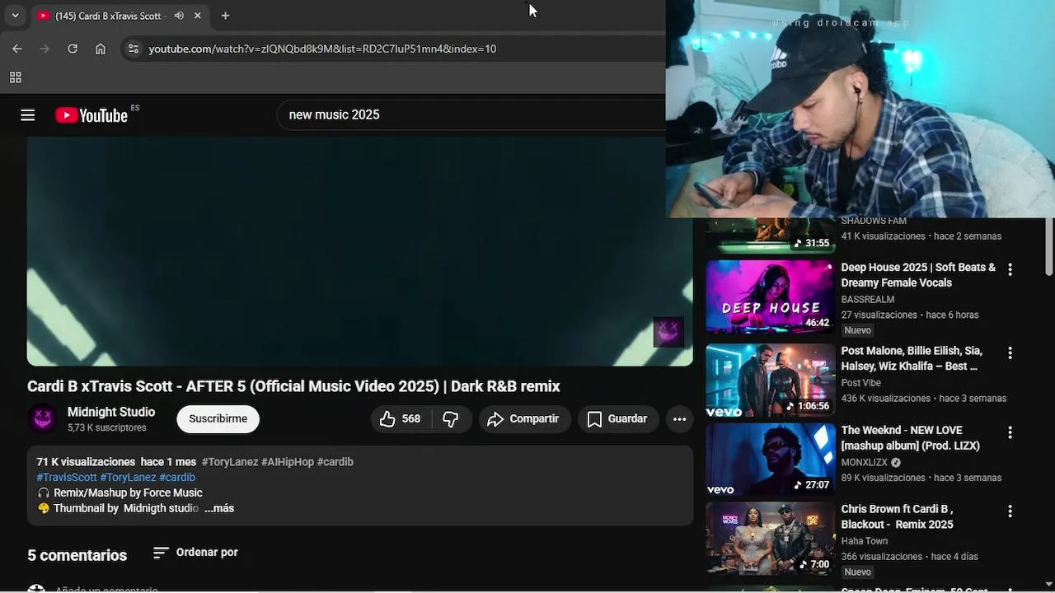The width and height of the screenshot is (1055, 593).
Task: Click the channel watermark on the video player
Action: 668,332
